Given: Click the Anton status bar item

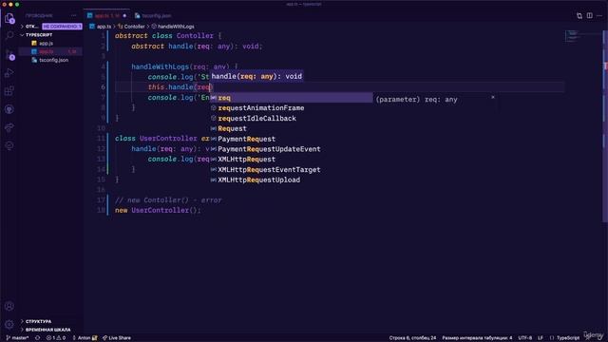Looking at the screenshot, I should coord(85,338).
